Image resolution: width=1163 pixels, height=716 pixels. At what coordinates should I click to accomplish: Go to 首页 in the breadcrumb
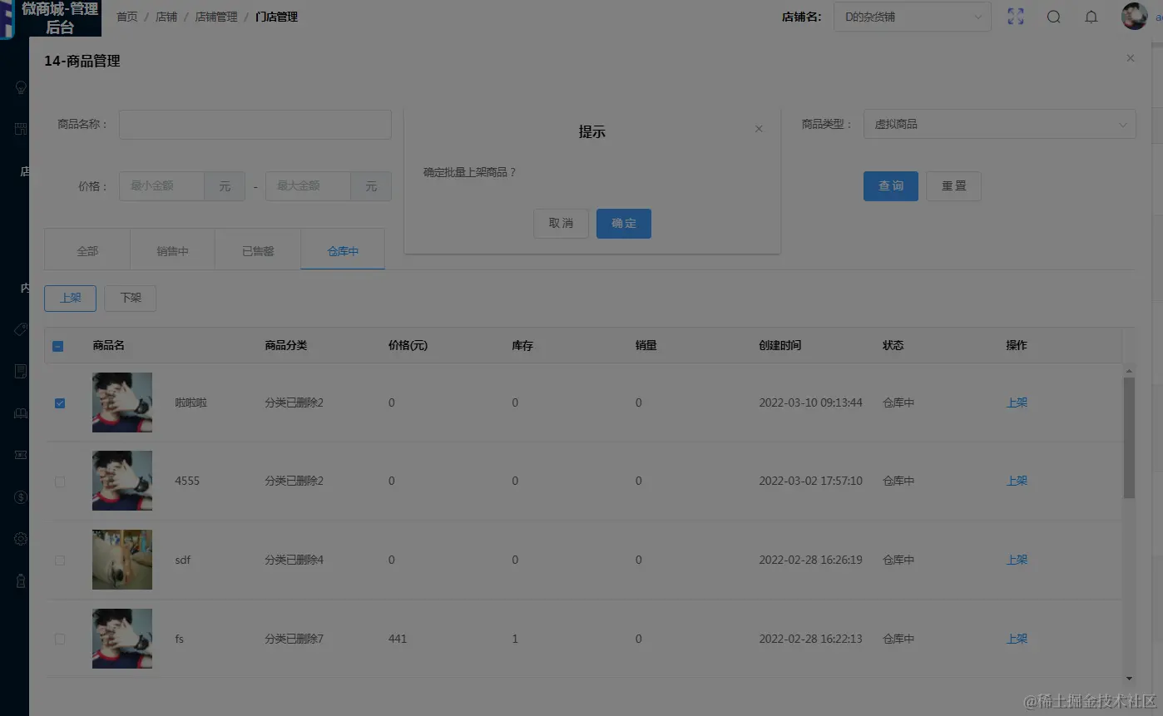pos(127,17)
